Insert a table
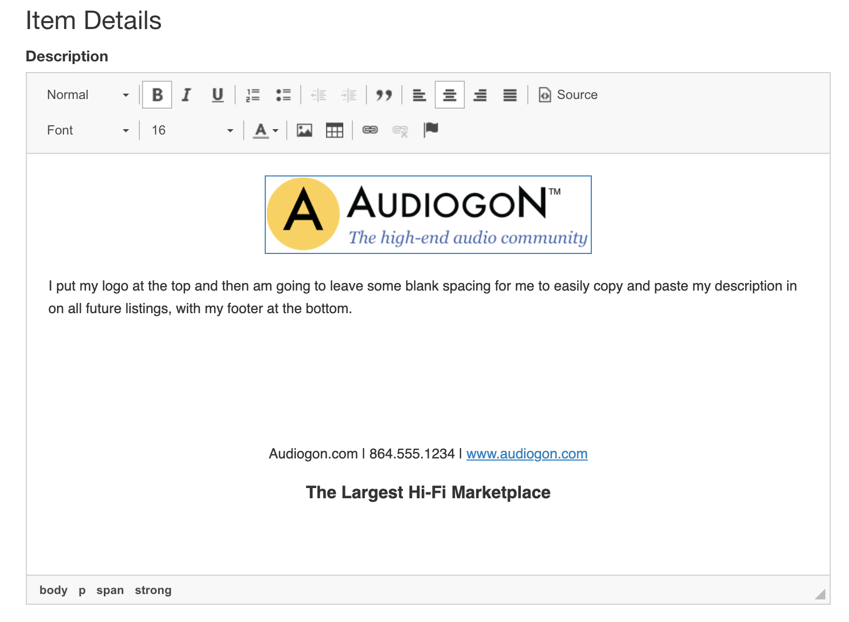This screenshot has width=849, height=622. point(335,130)
